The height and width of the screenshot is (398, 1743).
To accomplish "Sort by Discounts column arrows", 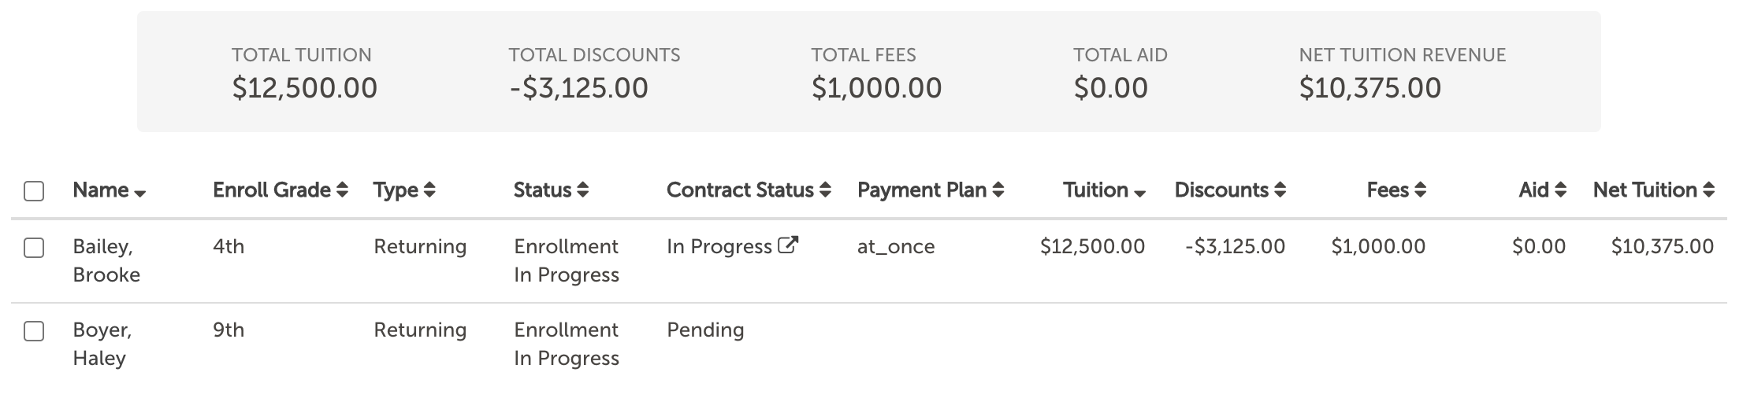I will click(1280, 190).
